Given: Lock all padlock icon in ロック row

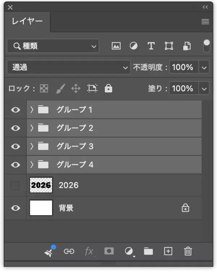Looking at the screenshot, I should (109, 88).
